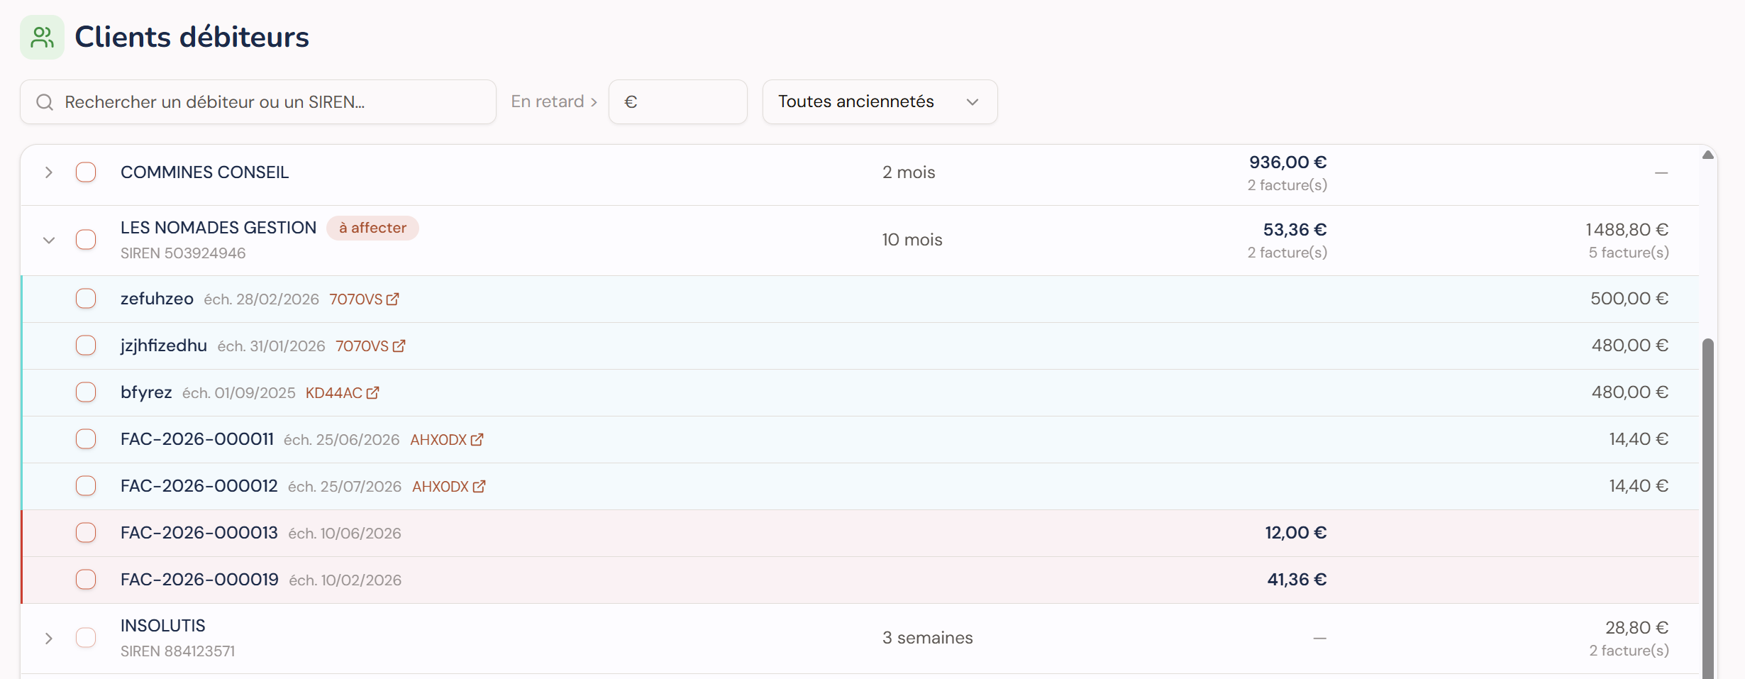Click SIREN 884123571 text
1745x679 pixels.
coord(177,651)
